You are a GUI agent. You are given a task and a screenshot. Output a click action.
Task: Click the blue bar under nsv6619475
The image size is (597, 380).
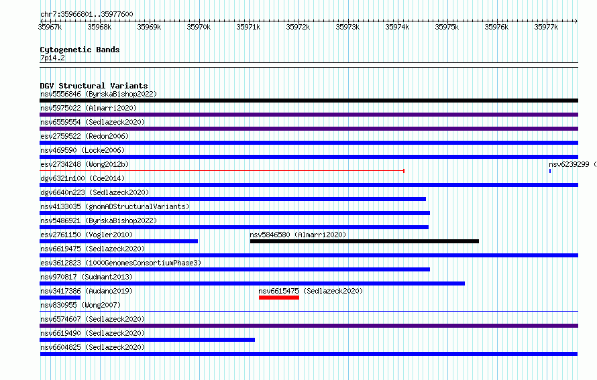point(309,255)
